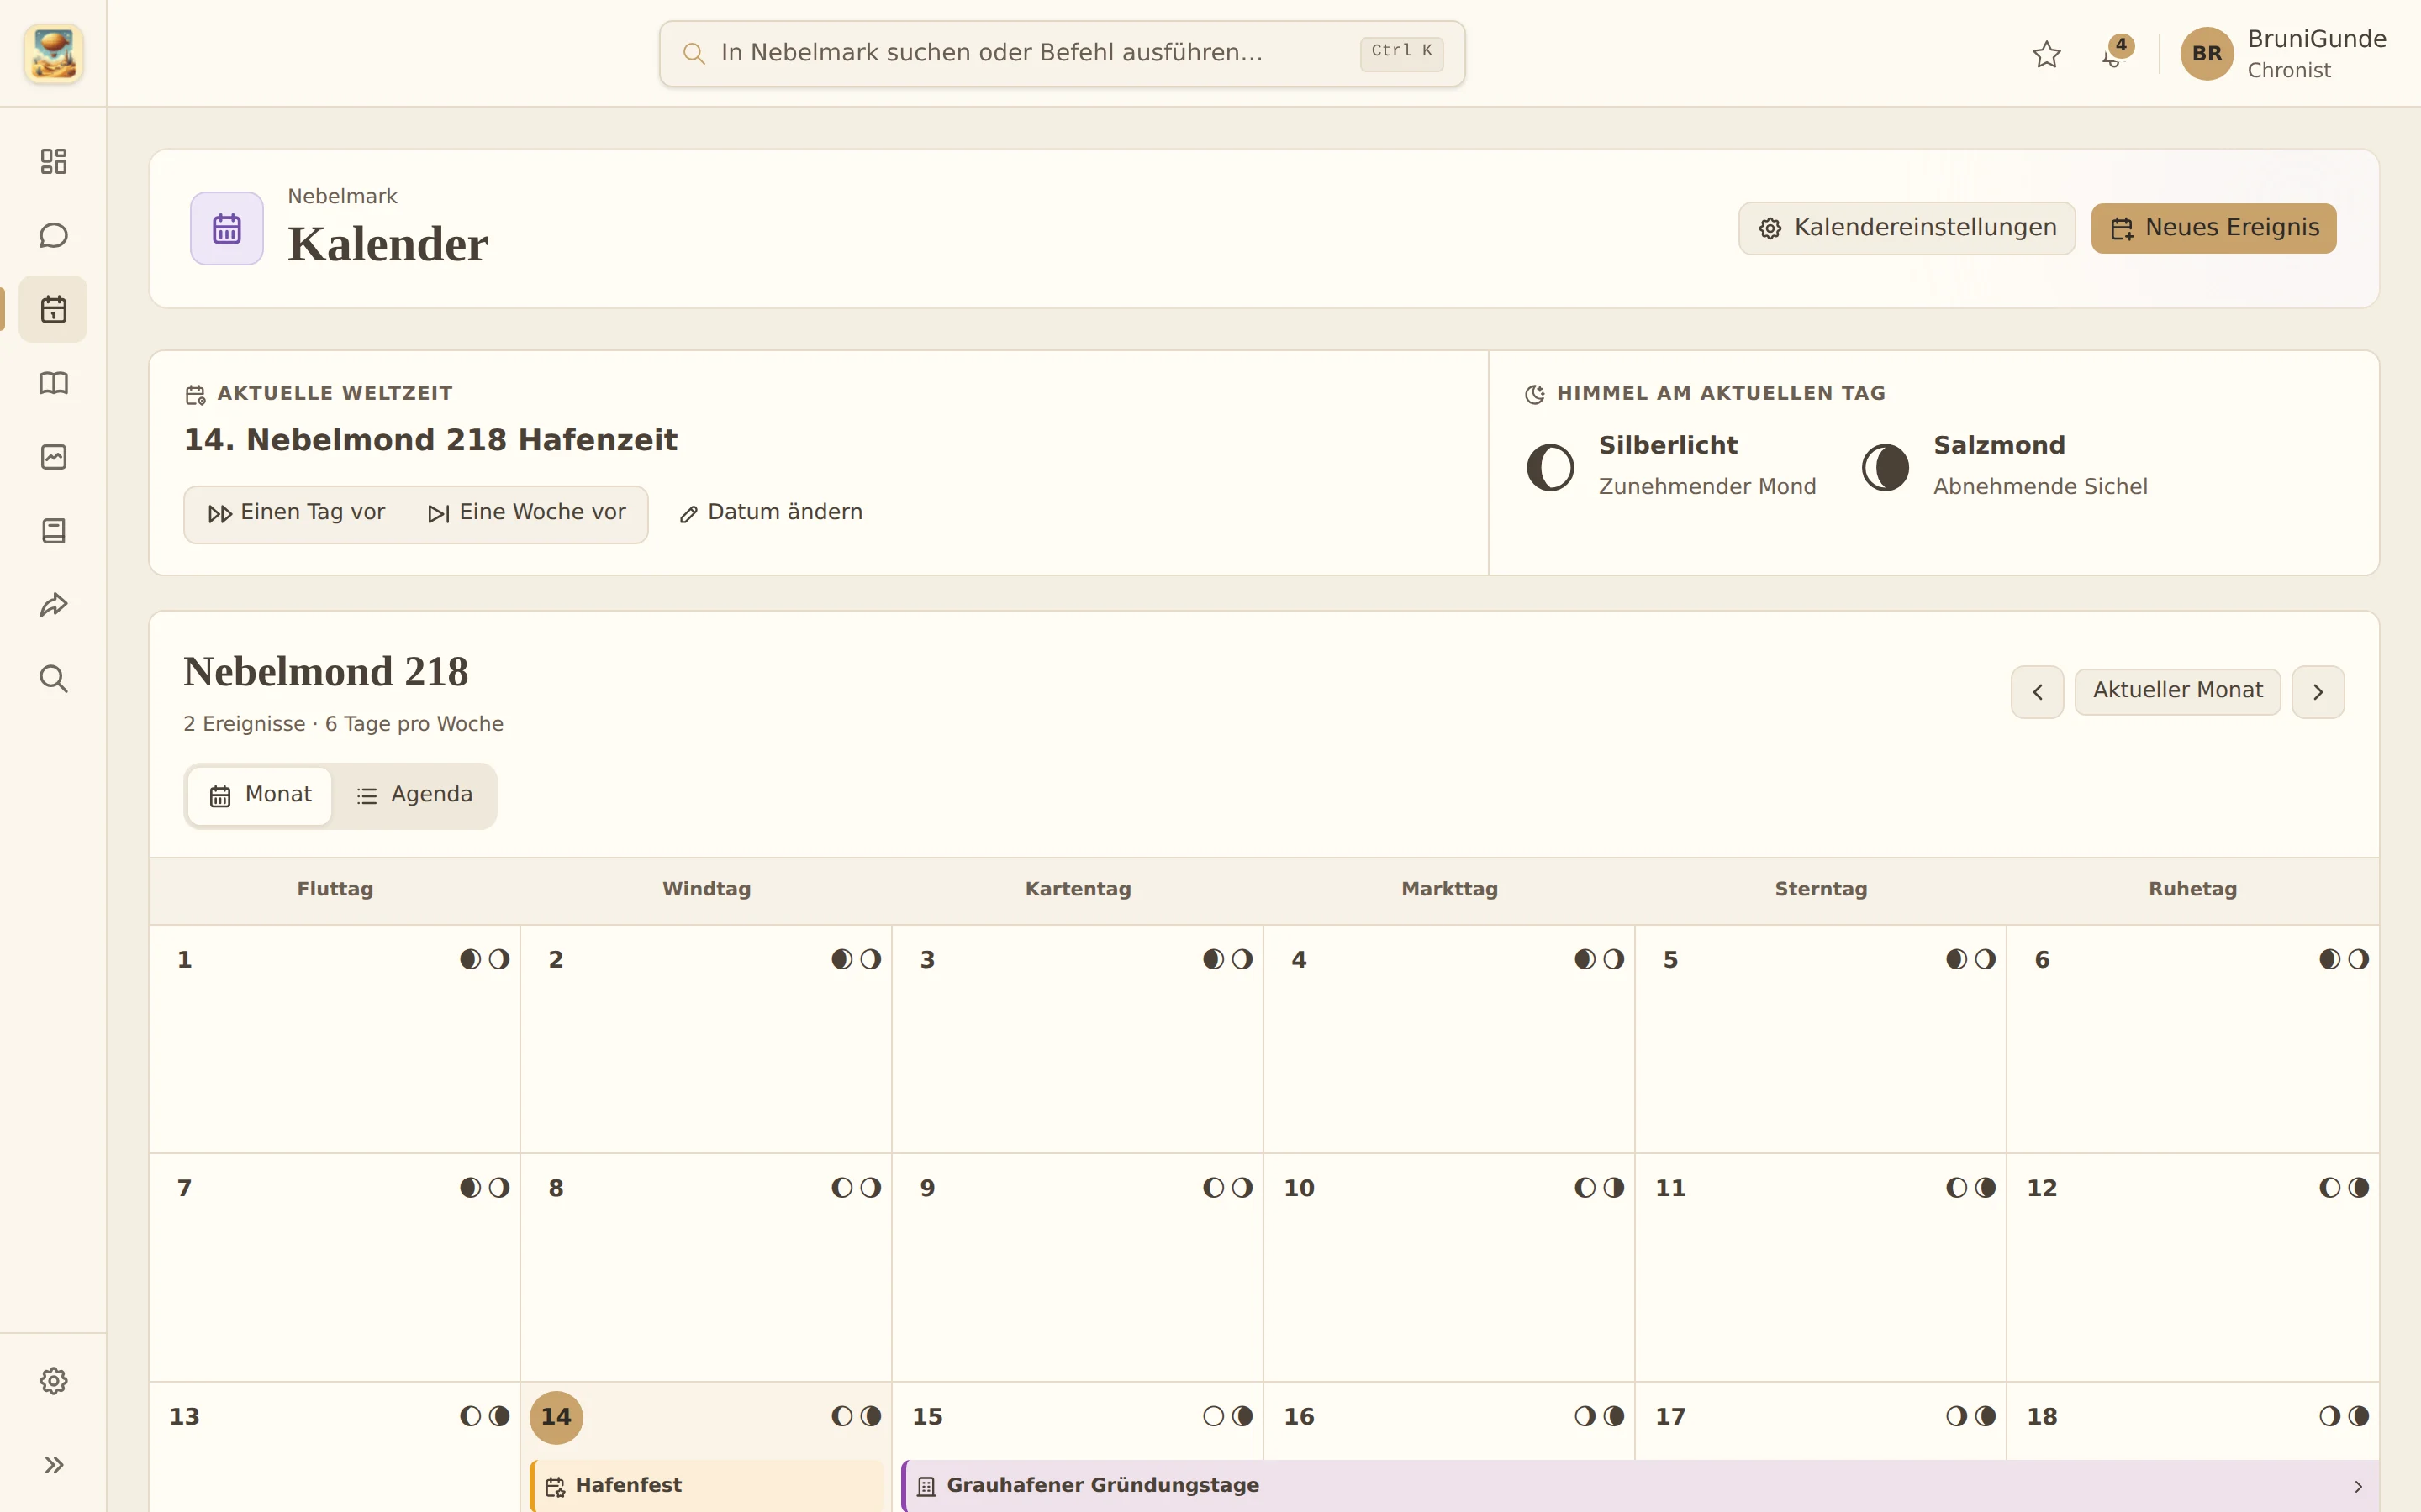Click the Fluttag weekday header
This screenshot has height=1512, width=2421.
tap(335, 889)
